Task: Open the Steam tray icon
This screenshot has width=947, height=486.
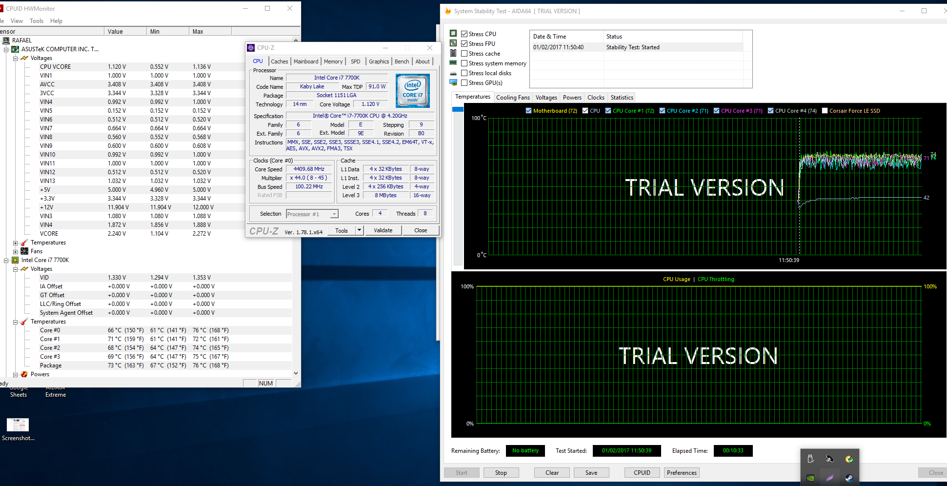Action: 849,478
